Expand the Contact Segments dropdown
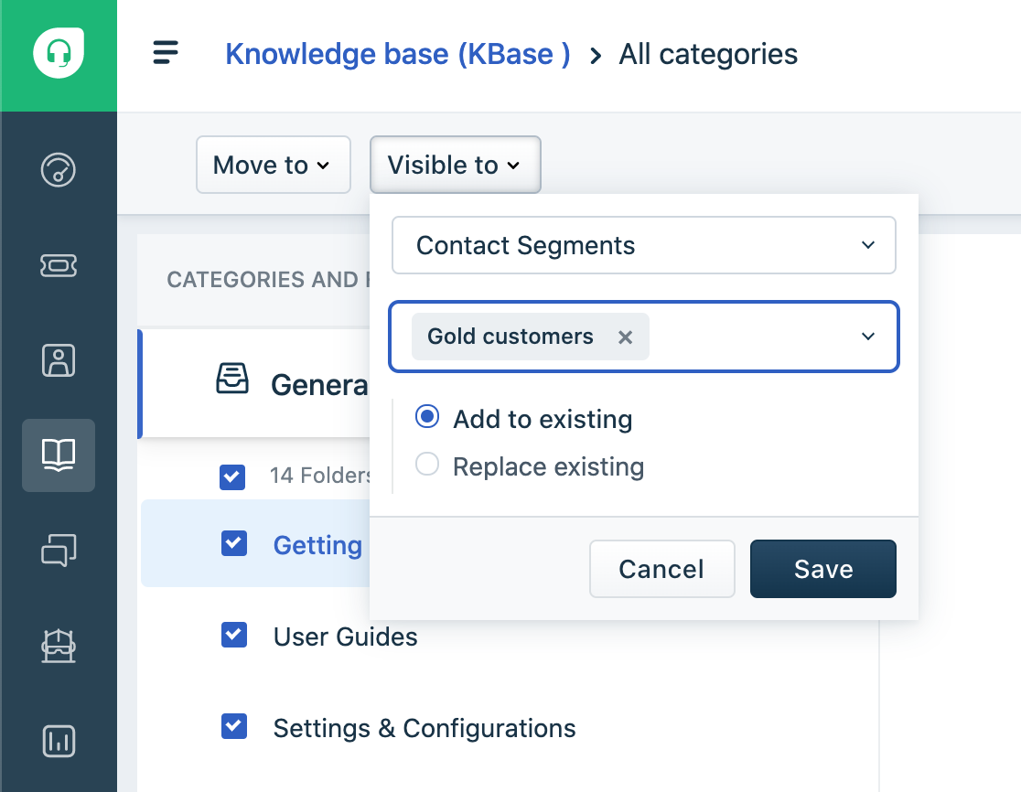The image size is (1021, 792). pyautogui.click(x=643, y=245)
